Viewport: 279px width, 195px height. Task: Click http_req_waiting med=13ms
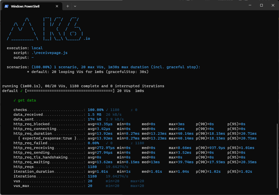pyautogui.click(x=151, y=162)
